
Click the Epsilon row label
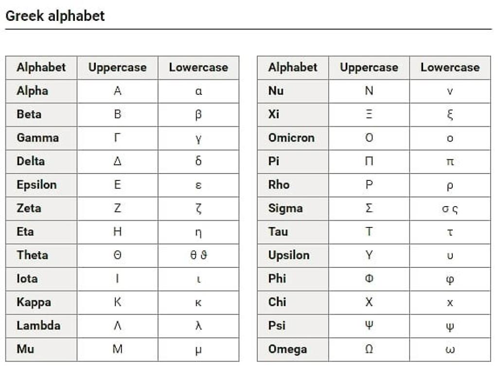(x=36, y=185)
